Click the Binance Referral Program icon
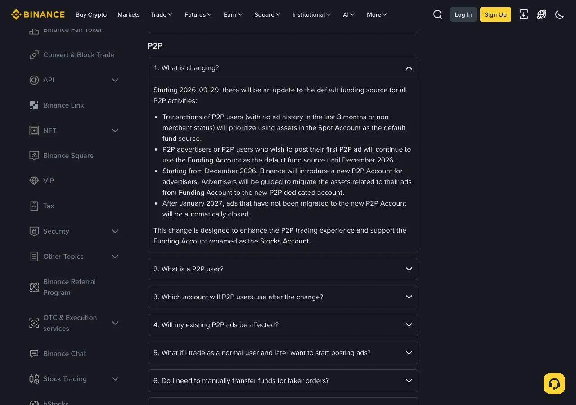 tap(34, 287)
